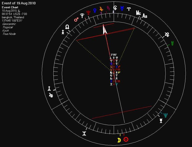The height and width of the screenshot is (147, 192).
Task: Click the purple Saturn glyph
Action: pyautogui.click(x=108, y=8)
